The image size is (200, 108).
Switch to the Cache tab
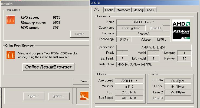(x=109, y=10)
